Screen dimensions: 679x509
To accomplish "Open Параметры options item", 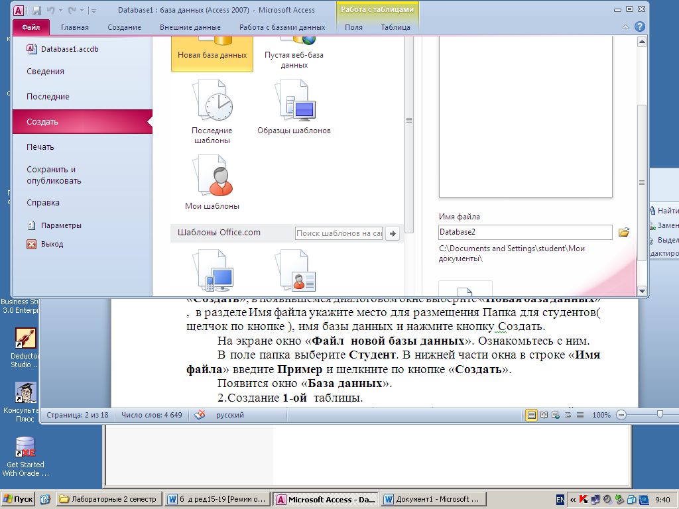I will pyautogui.click(x=54, y=225).
